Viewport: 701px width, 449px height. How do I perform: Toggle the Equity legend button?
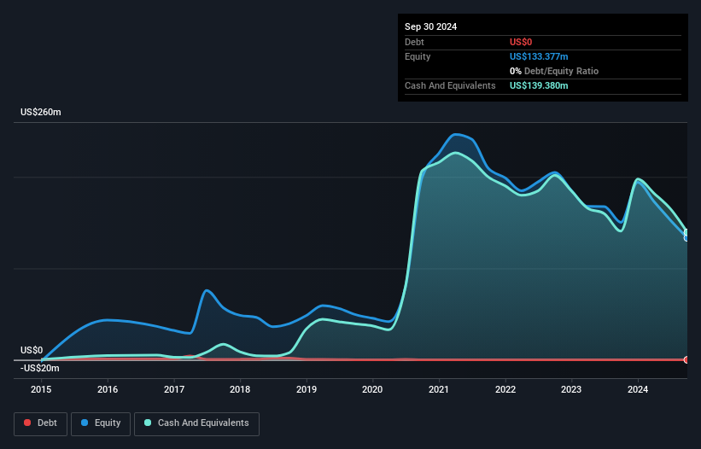[101, 423]
